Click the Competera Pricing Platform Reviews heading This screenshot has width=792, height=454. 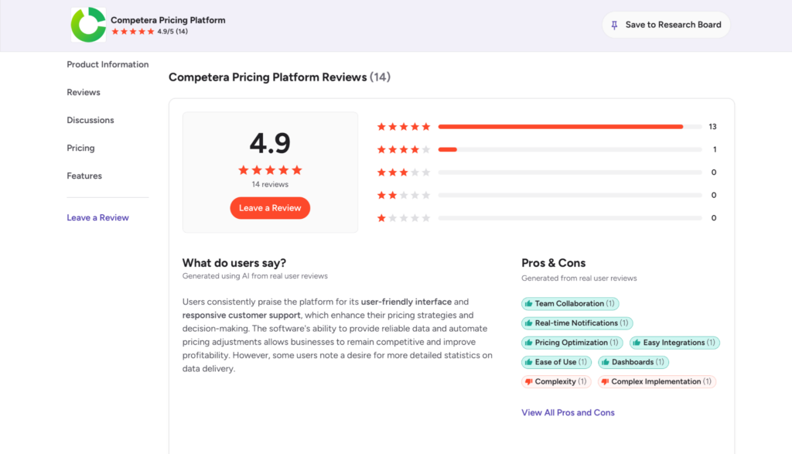279,77
